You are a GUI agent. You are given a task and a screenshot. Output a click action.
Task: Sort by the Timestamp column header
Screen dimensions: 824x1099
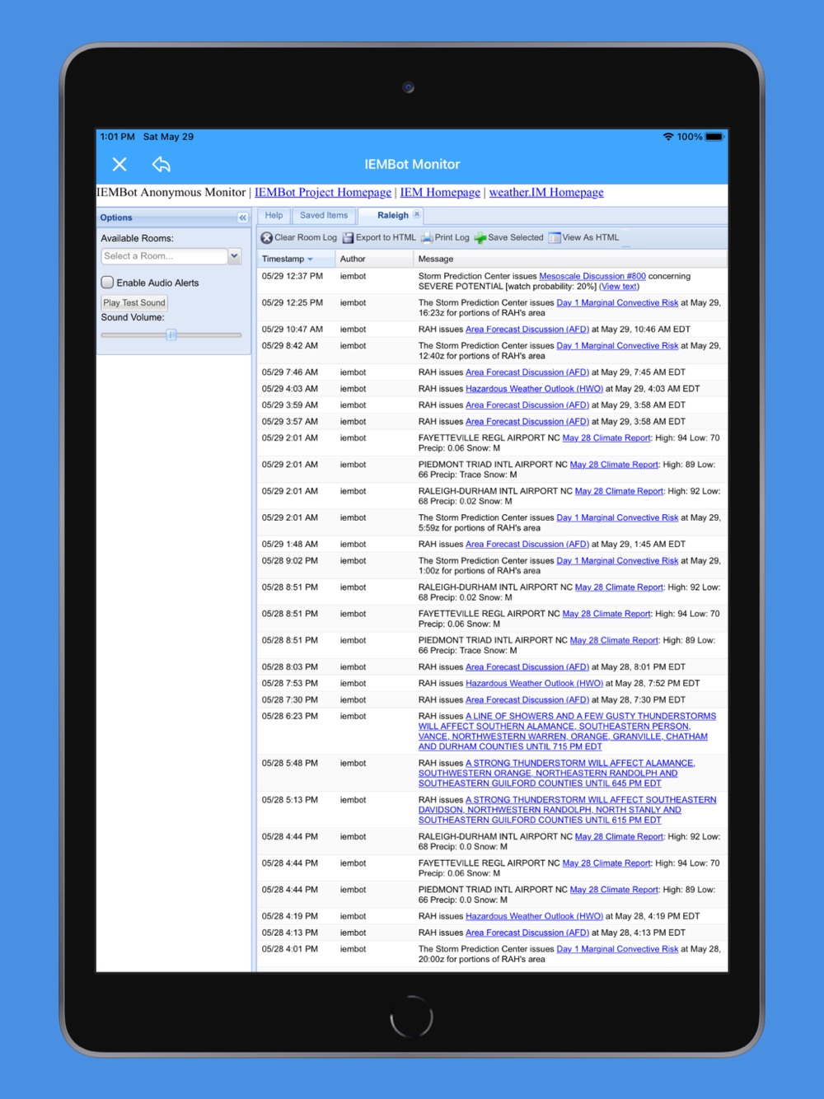(x=297, y=259)
